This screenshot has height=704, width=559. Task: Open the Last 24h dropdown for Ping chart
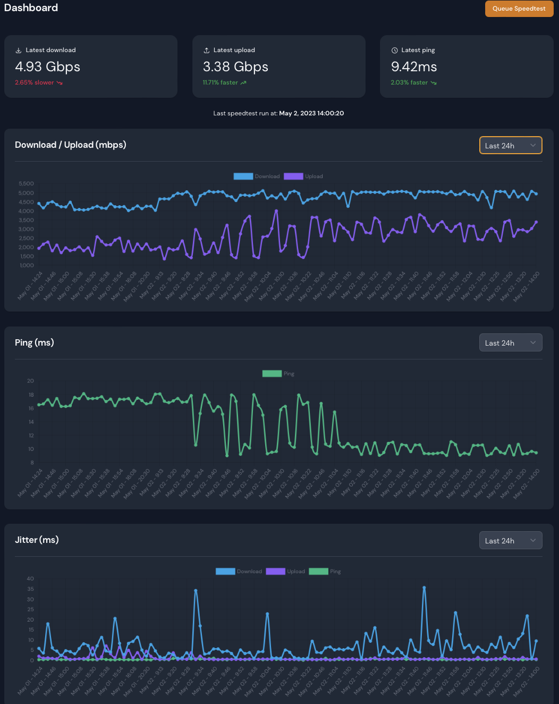click(x=511, y=342)
